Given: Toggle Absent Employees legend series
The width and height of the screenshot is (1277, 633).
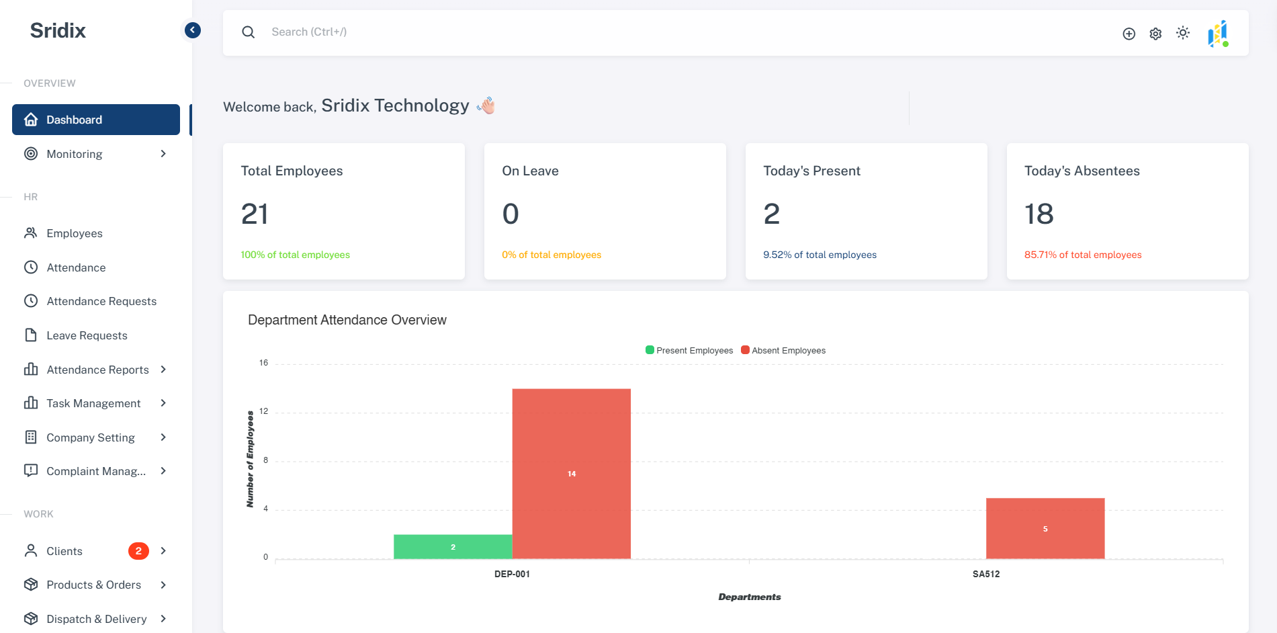Looking at the screenshot, I should [783, 351].
